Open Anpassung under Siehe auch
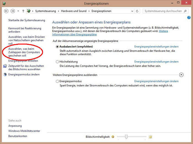The image size is (193, 144). point(15,126)
